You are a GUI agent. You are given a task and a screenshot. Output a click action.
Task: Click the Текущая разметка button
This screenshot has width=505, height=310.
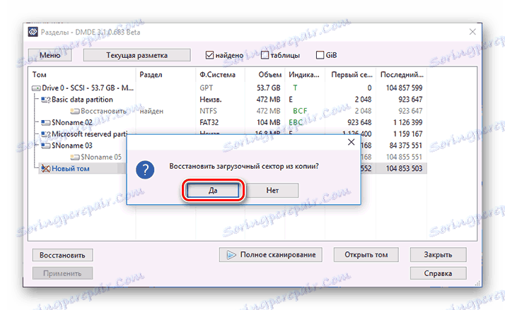tap(137, 55)
